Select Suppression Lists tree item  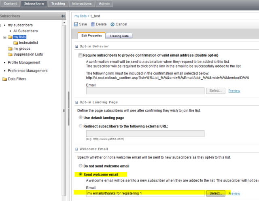pyautogui.click(x=28, y=55)
